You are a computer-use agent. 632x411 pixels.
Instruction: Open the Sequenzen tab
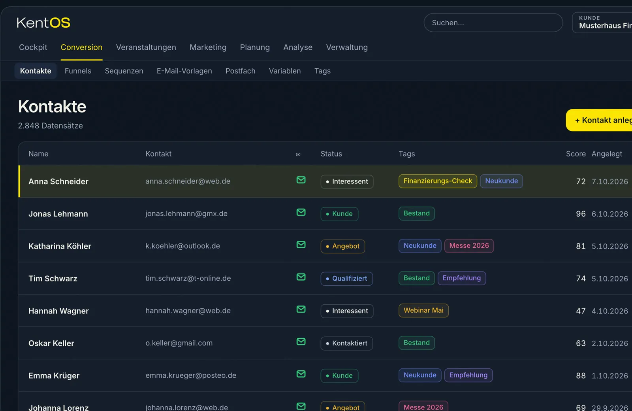[x=124, y=71]
